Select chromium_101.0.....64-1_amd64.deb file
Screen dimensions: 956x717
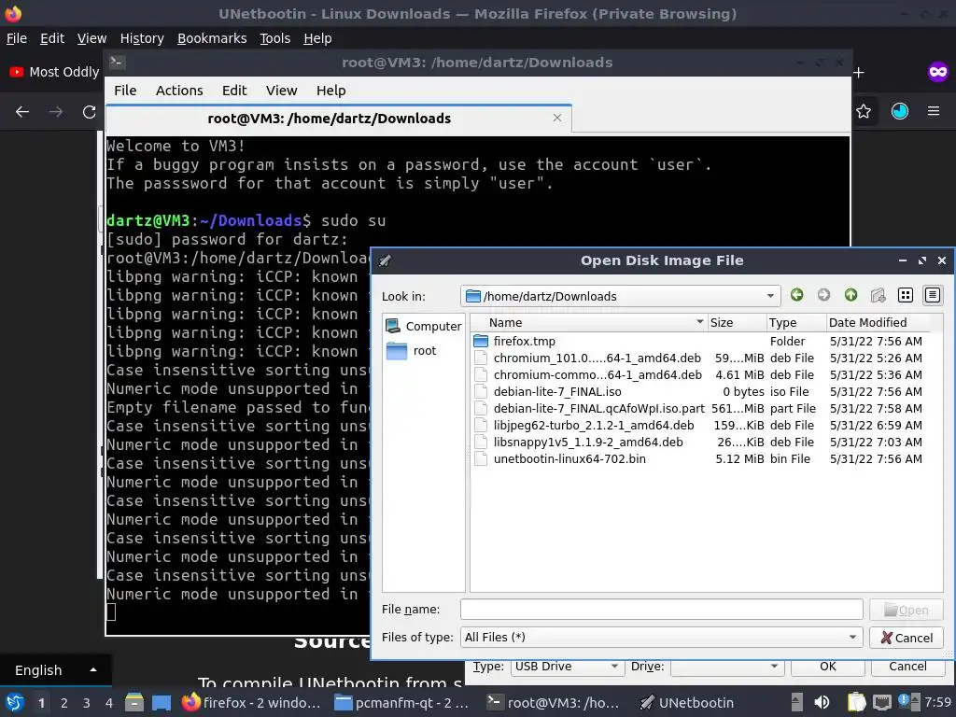(597, 358)
